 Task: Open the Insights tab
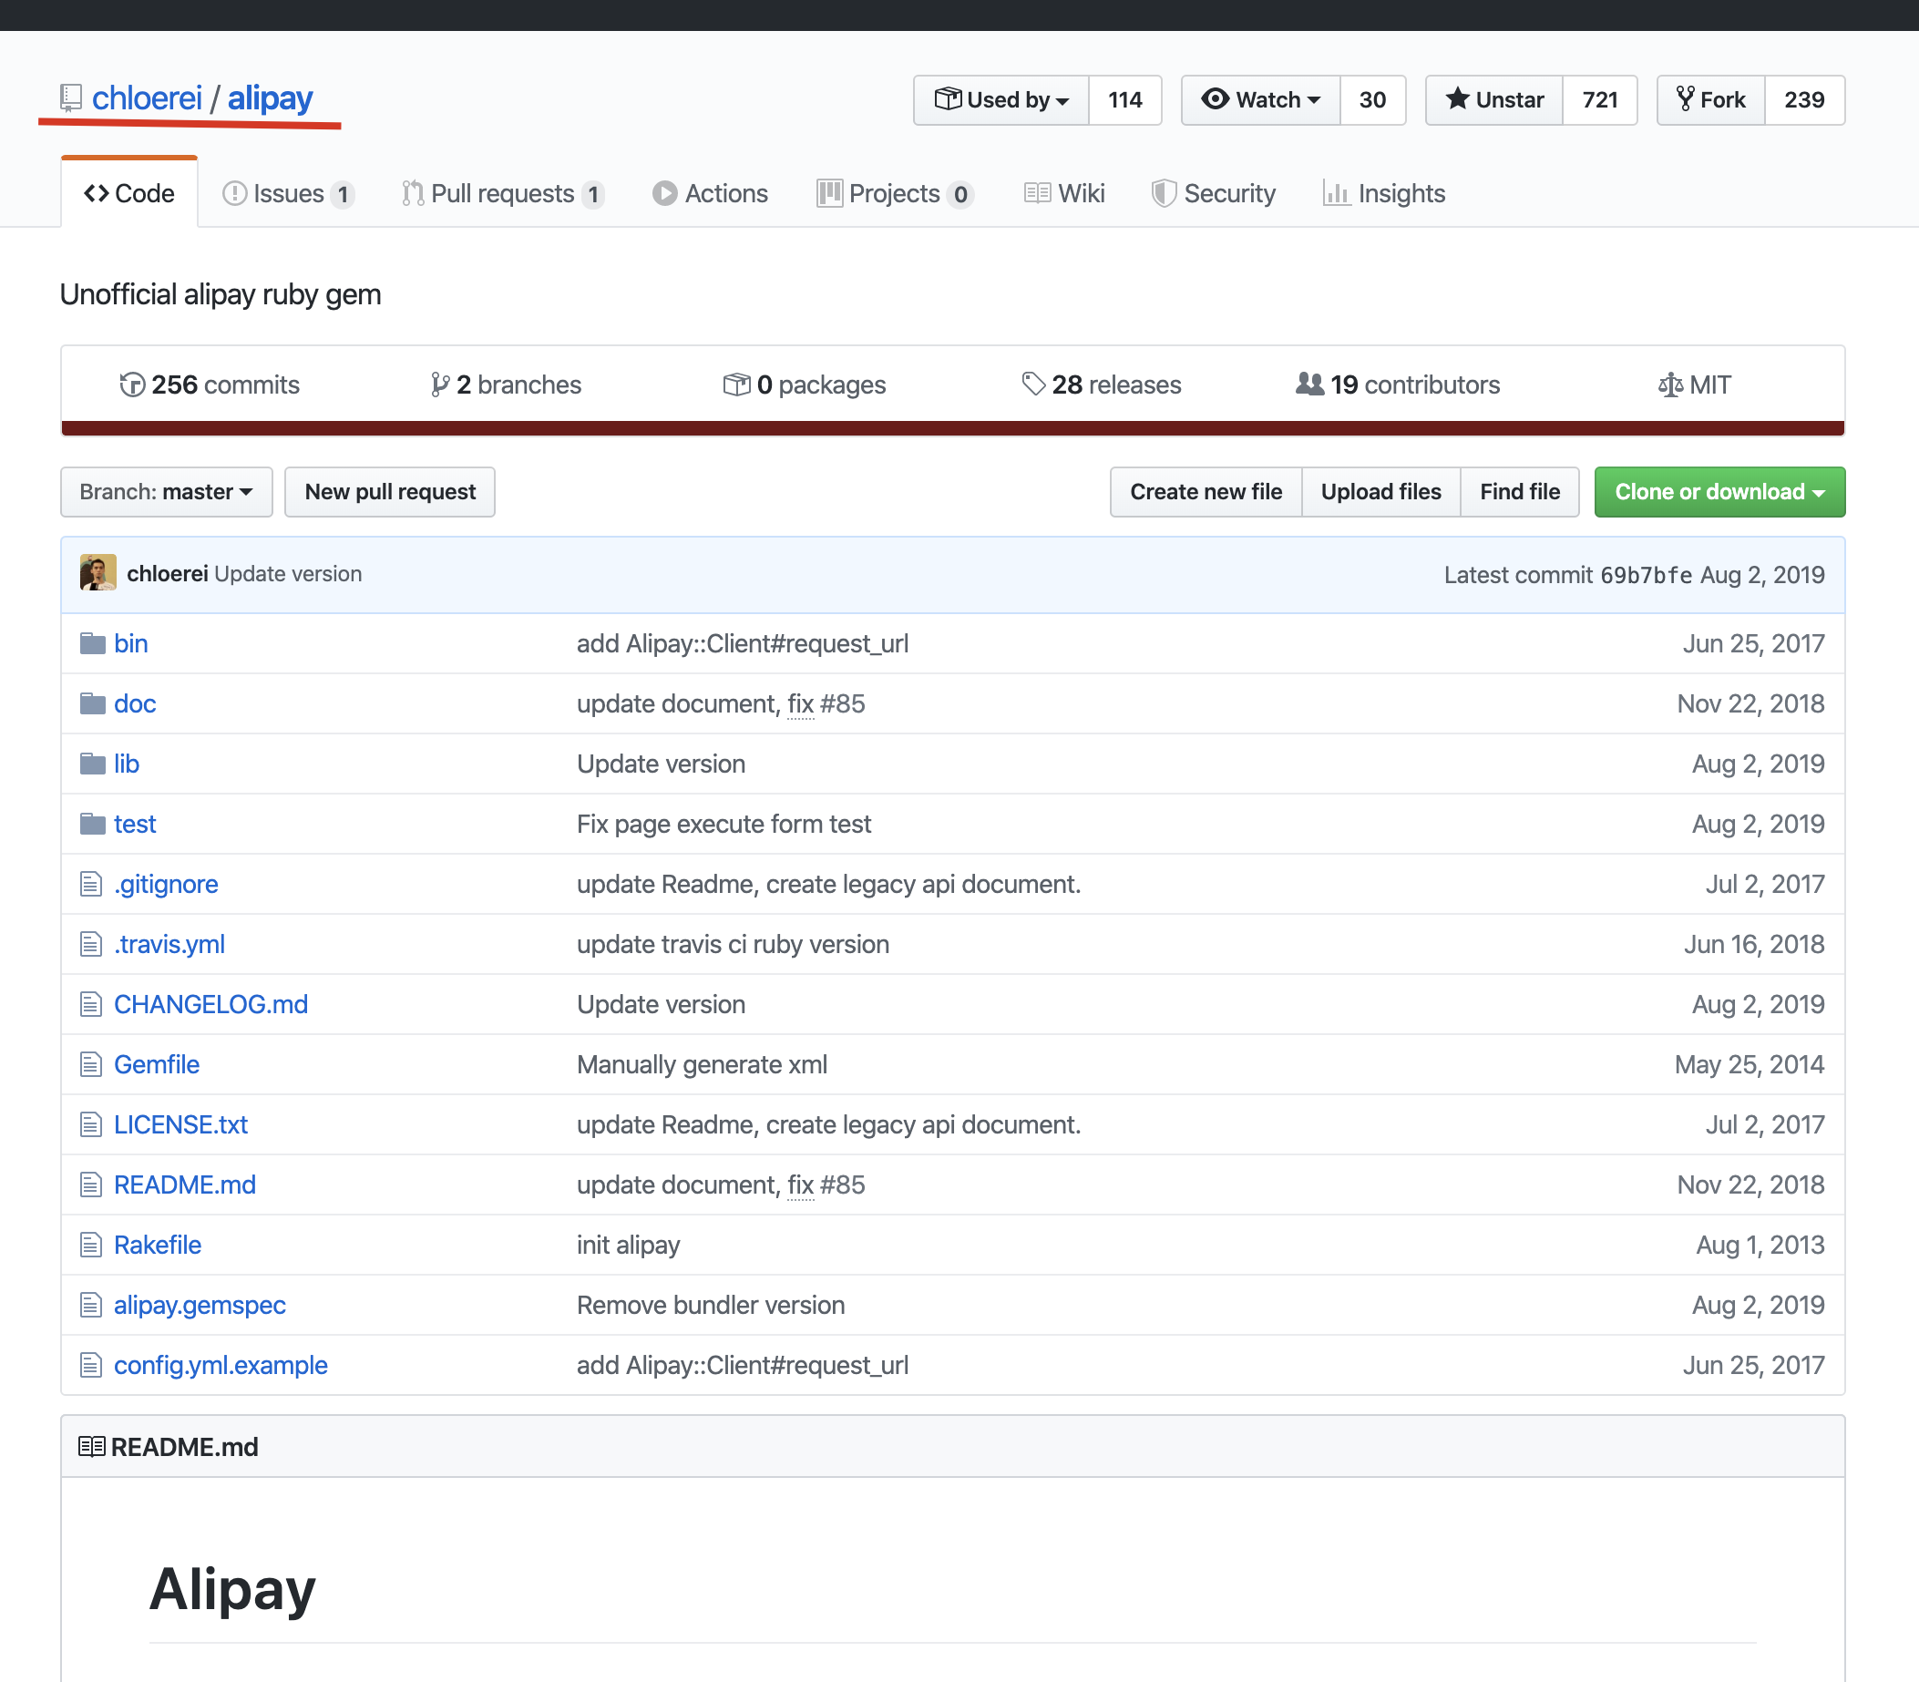tap(1384, 193)
